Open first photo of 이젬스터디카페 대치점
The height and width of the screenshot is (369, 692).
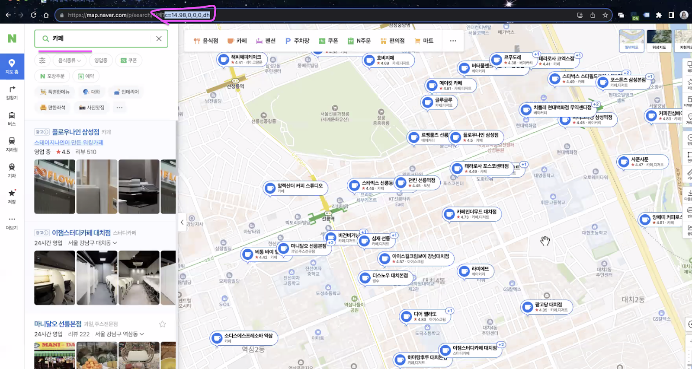[x=54, y=278]
